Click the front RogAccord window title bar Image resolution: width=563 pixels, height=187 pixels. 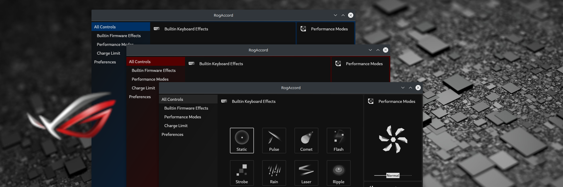click(x=291, y=88)
